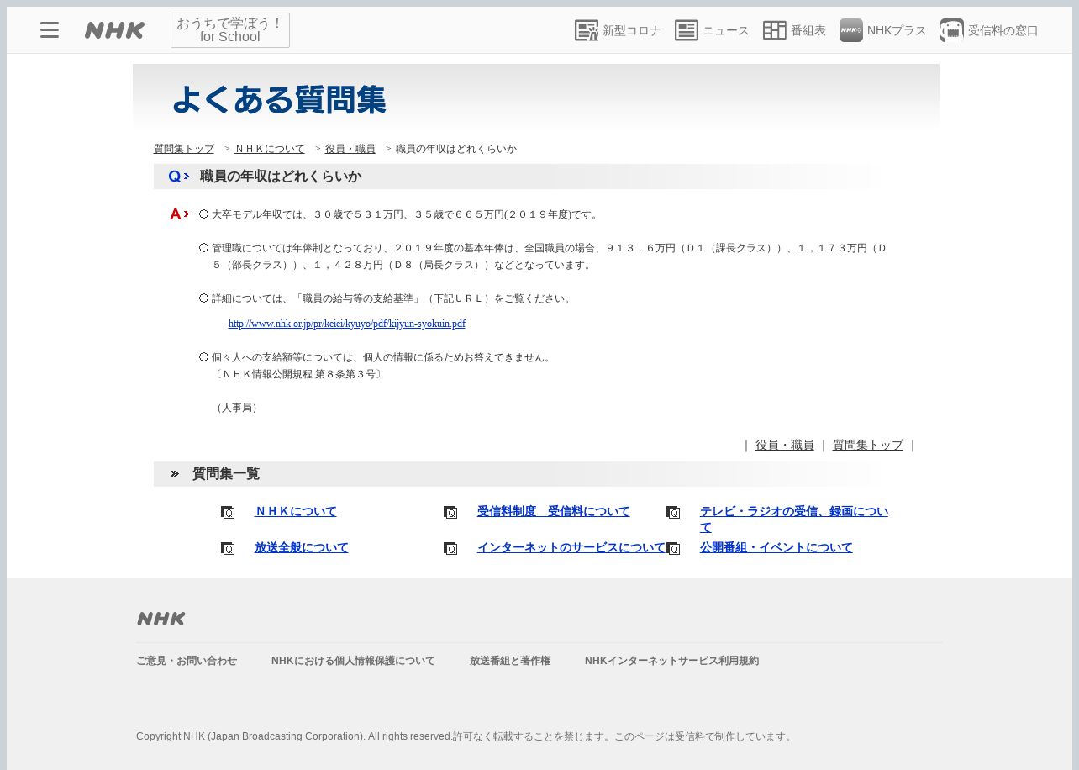Viewport: 1079px width, 770px height.
Task: Open the NHKプラス header text link
Action: [897, 30]
